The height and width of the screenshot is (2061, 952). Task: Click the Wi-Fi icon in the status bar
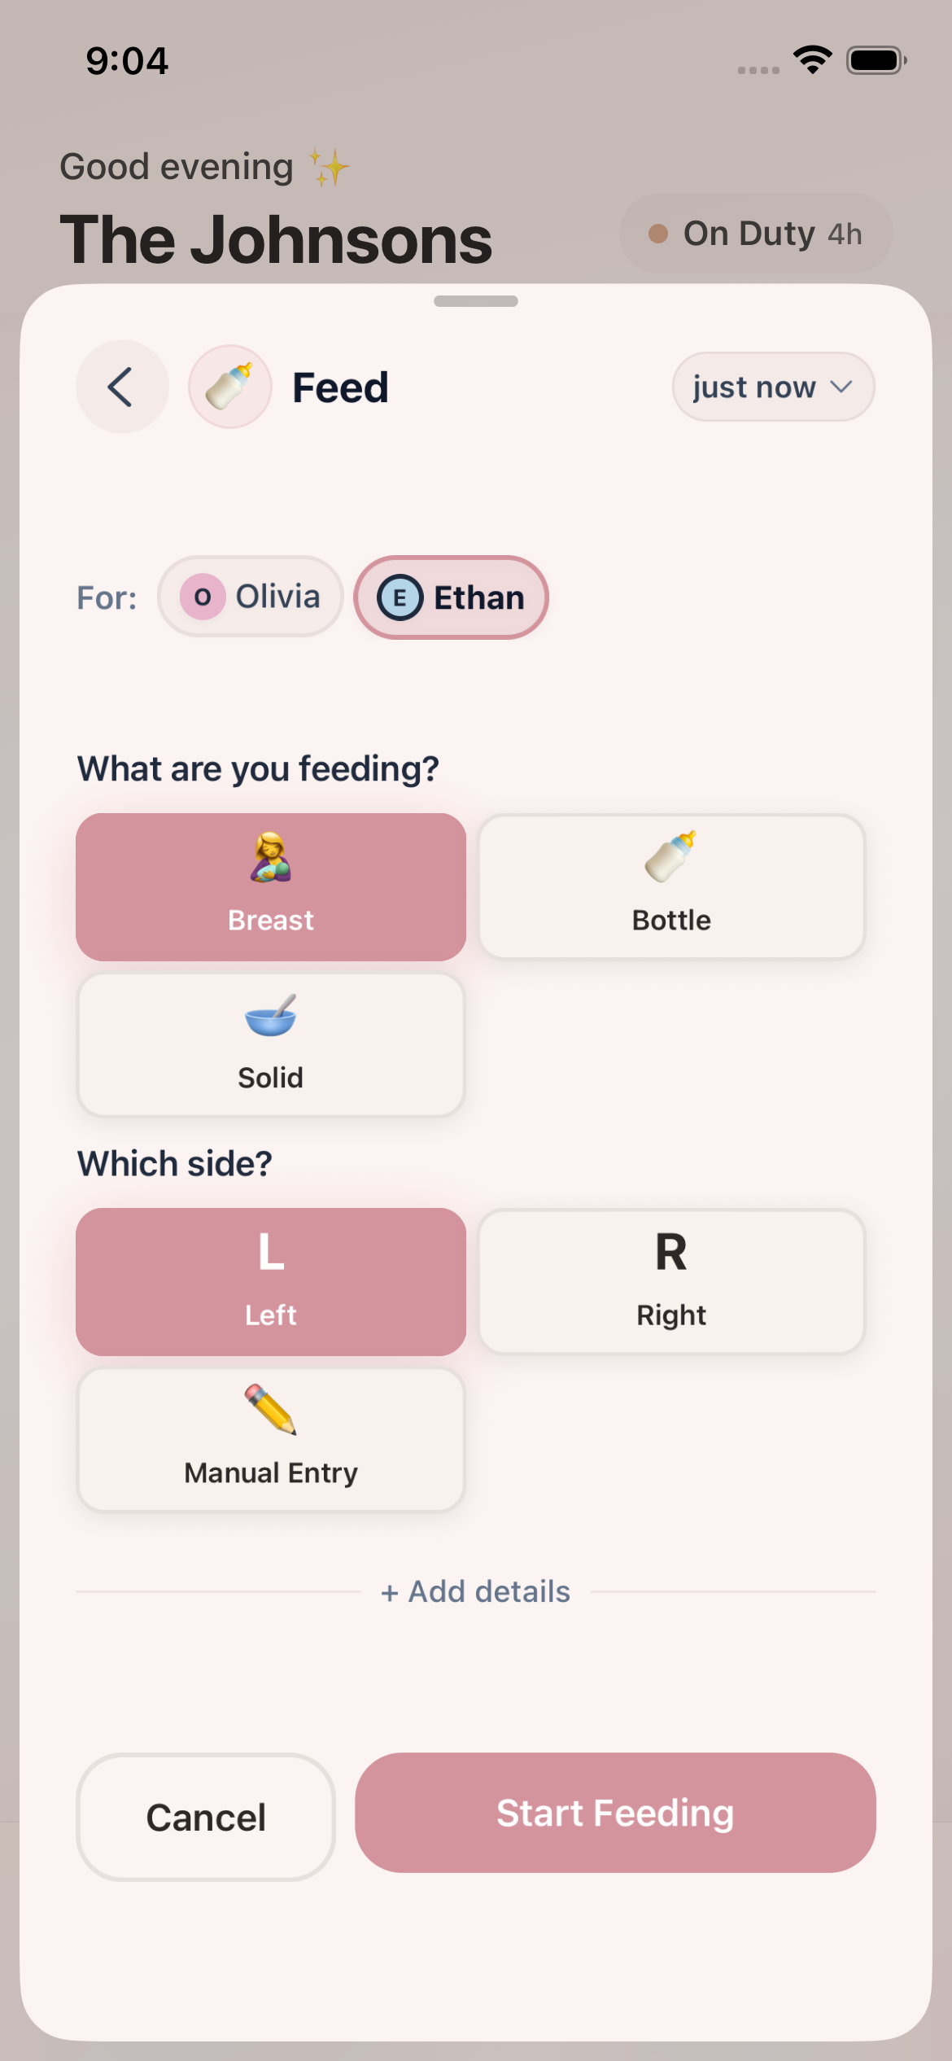[810, 59]
